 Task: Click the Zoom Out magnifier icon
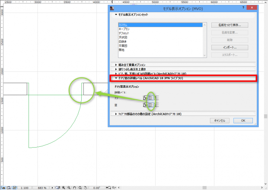coord(69,188)
